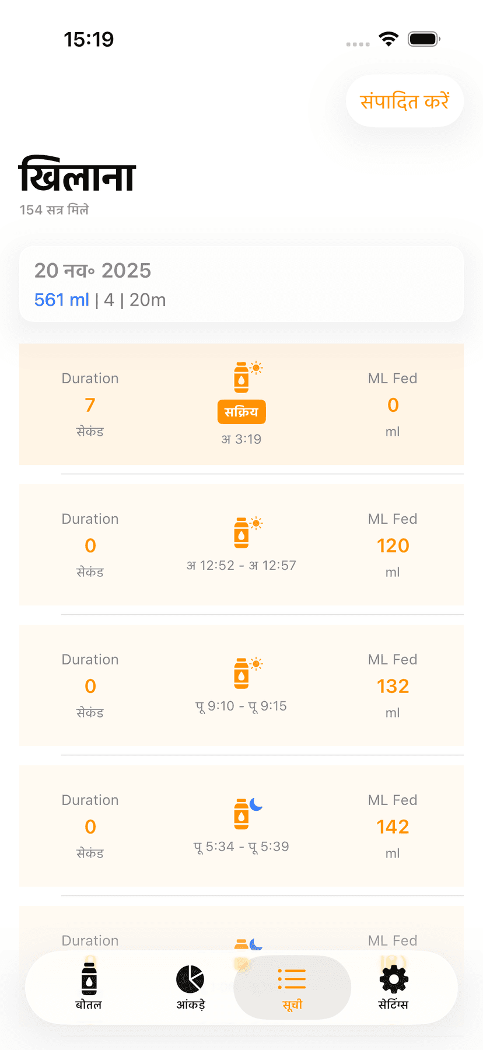Tap the संपादित करें edit button

[404, 101]
